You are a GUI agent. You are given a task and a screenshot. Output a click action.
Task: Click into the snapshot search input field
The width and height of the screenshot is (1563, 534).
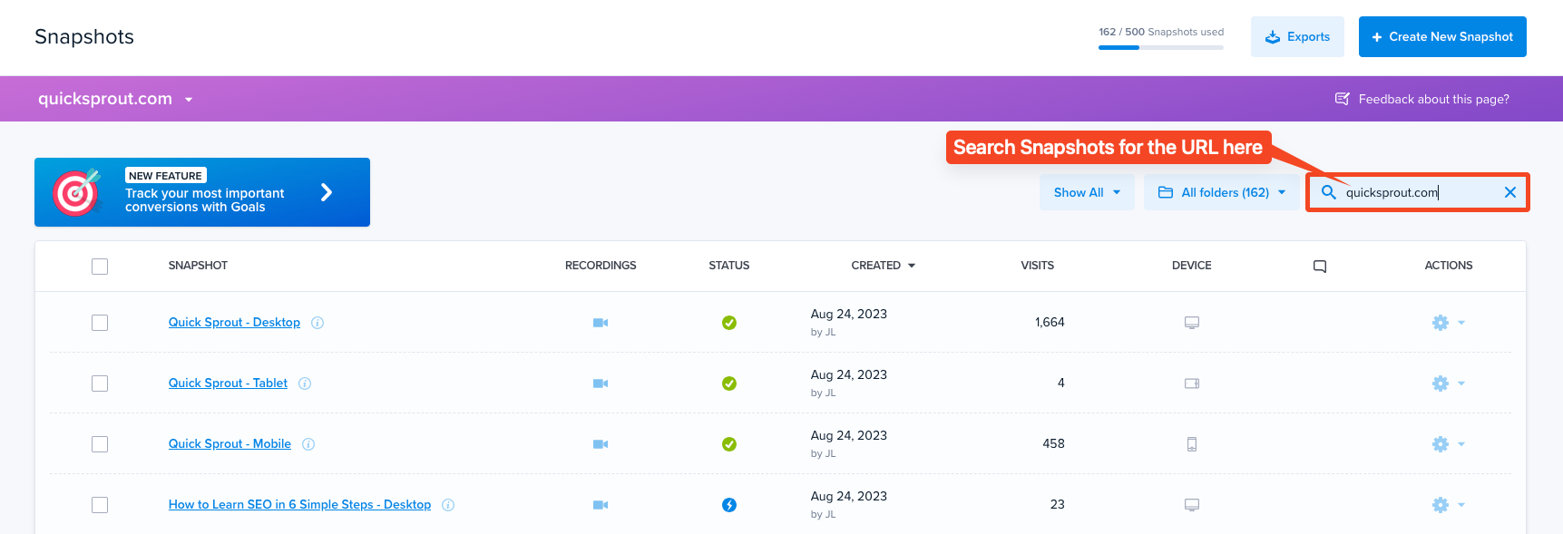1417,192
